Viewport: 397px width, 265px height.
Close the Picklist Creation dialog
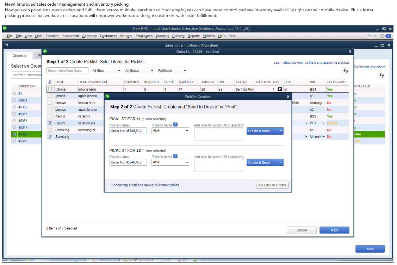[x=288, y=96]
